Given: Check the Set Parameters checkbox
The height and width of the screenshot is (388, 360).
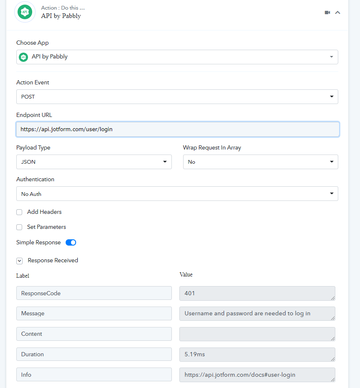Looking at the screenshot, I should coord(19,227).
